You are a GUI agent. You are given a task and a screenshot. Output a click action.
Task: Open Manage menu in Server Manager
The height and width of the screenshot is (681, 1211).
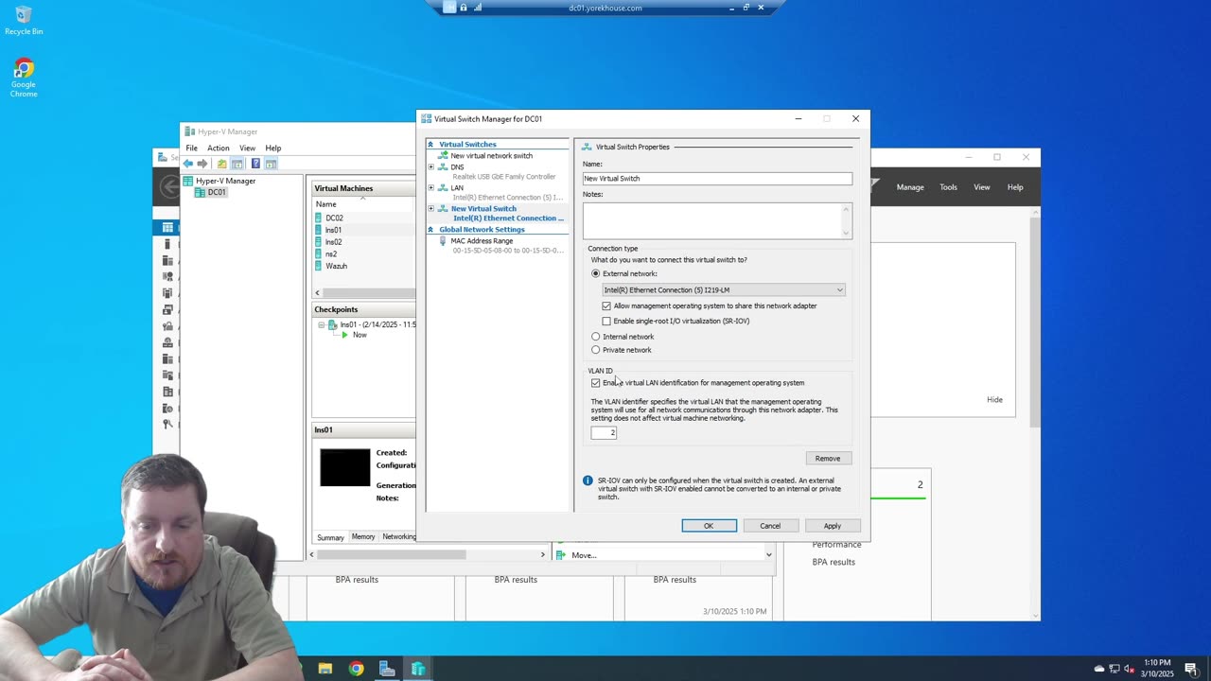pos(910,187)
